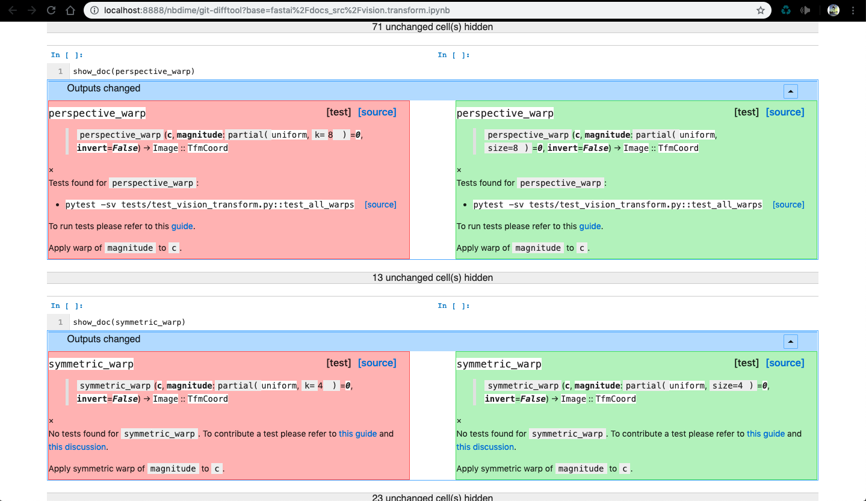Open 'this guide' link in removed symmetric_warp output

coord(358,434)
